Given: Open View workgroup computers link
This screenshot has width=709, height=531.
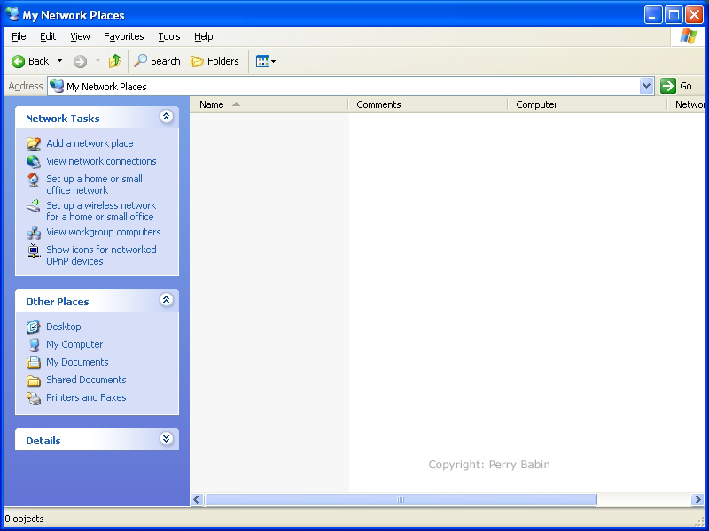Looking at the screenshot, I should click(104, 232).
